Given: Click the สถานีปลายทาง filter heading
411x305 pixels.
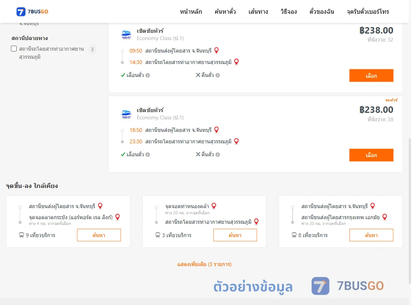Looking at the screenshot, I should coord(30,38).
